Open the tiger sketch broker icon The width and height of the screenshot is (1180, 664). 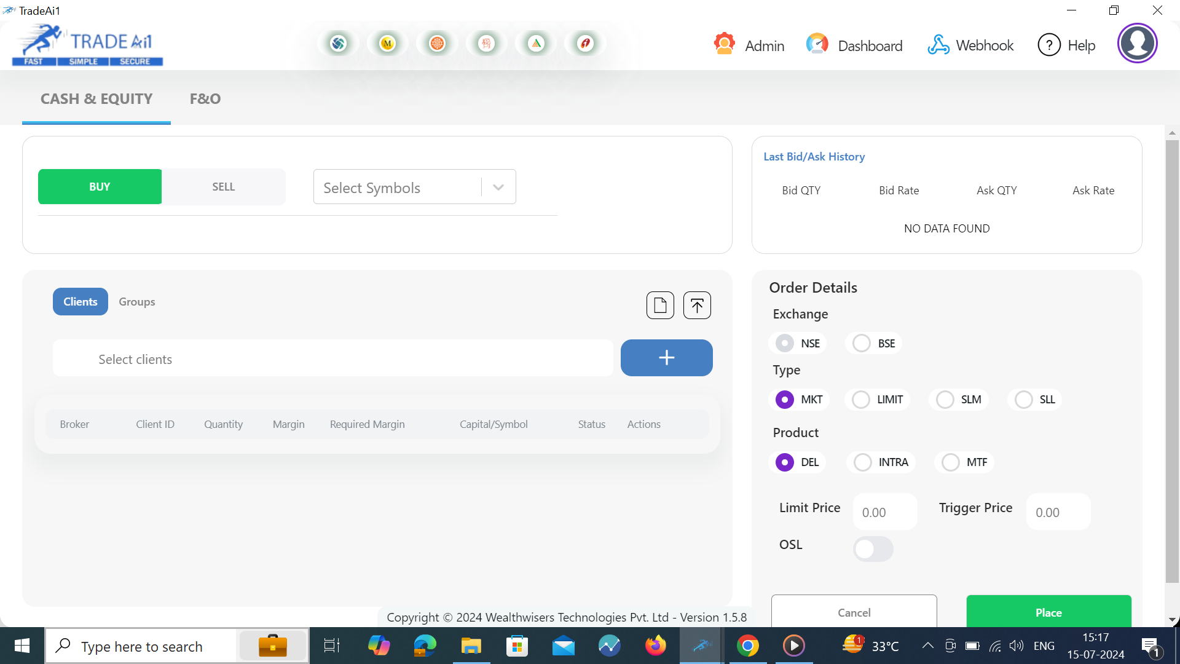(487, 44)
